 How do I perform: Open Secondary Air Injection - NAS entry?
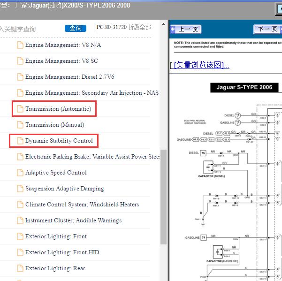91,93
